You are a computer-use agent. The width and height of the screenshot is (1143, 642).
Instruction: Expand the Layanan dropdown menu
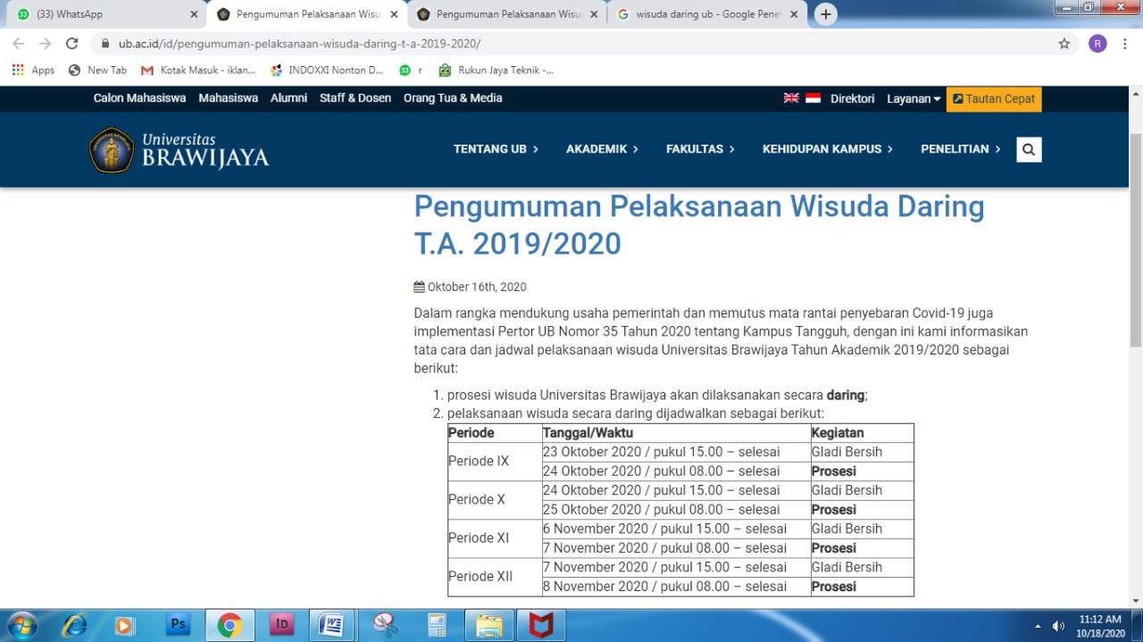click(912, 98)
